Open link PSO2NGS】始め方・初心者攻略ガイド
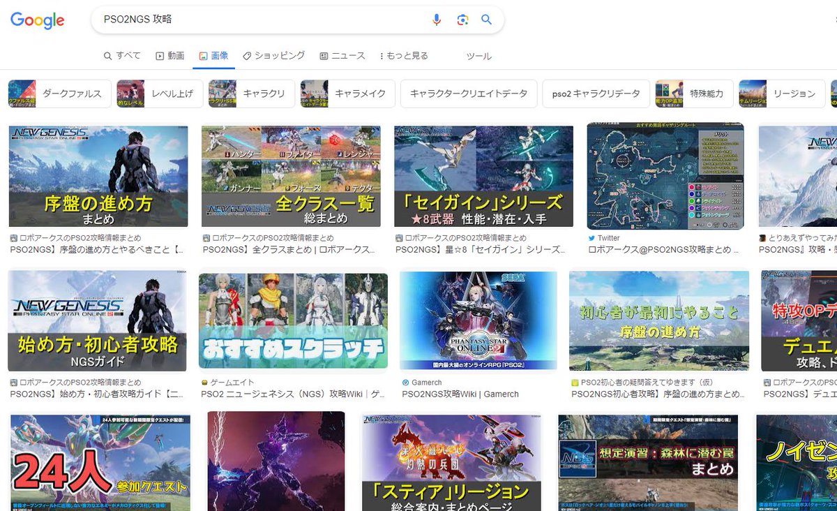Screen dimensions: 837x511 [97, 394]
